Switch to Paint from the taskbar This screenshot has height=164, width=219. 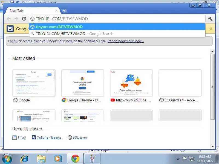[92, 159]
